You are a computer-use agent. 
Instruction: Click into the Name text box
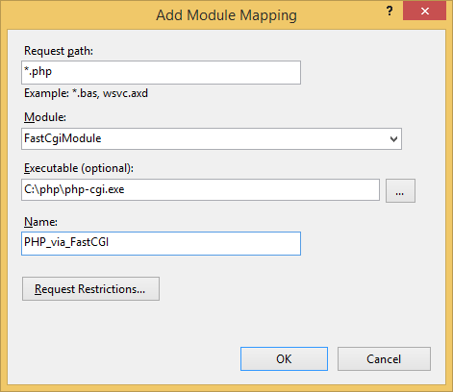[x=161, y=244]
